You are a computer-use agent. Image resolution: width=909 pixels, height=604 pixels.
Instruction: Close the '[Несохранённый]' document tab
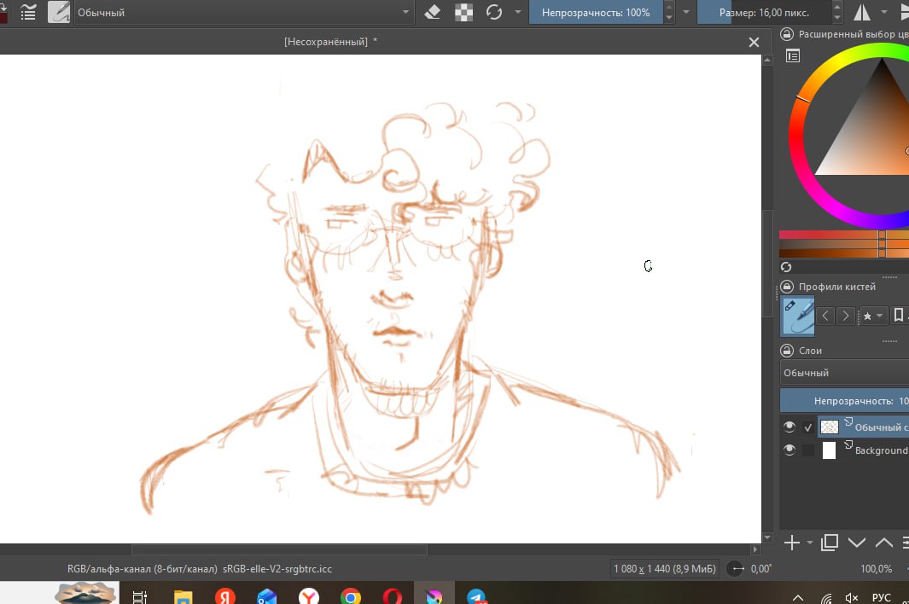(x=754, y=43)
